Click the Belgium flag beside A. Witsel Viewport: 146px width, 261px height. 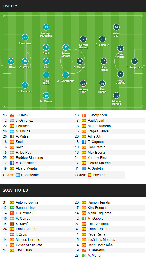point(12,136)
